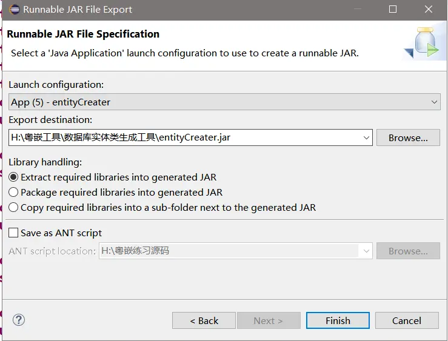Open the help question mark icon
448x341 pixels.
tap(19, 320)
